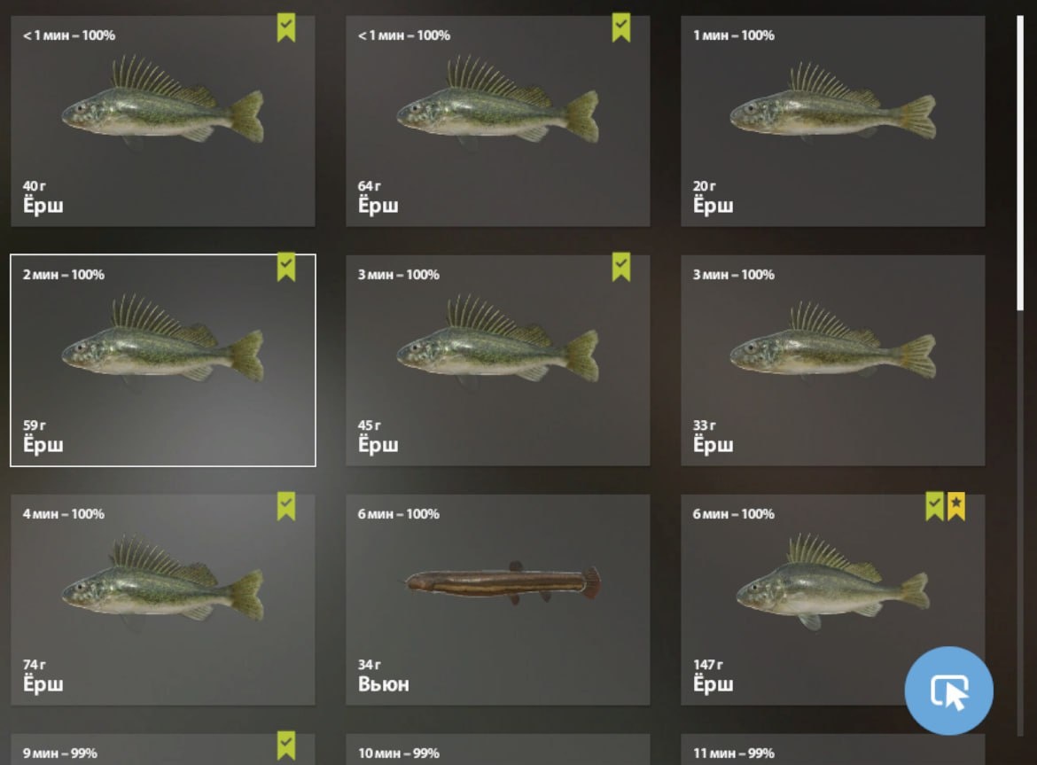Click the green bookmark on the 40 г Ёрш card

point(285,27)
